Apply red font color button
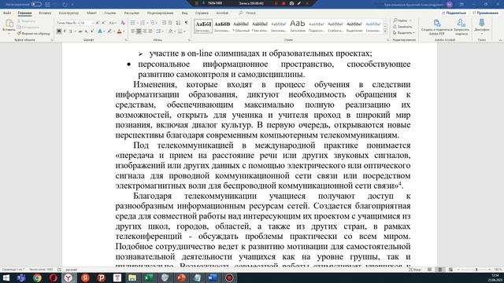 [x=119, y=31]
